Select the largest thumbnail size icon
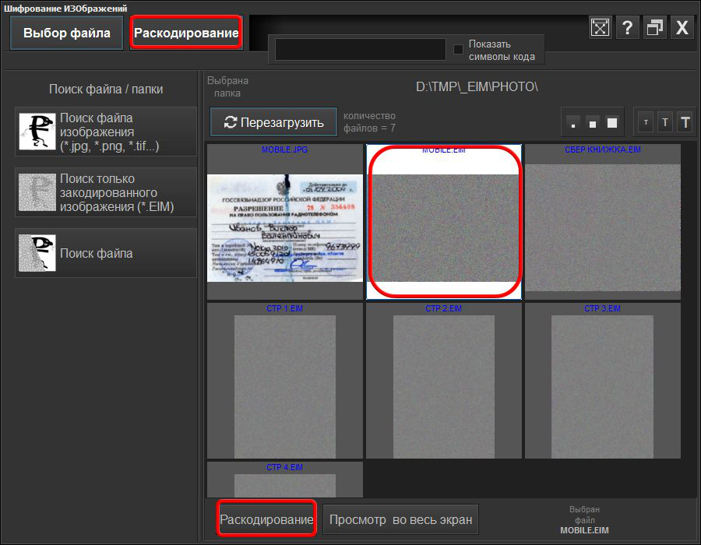 click(x=612, y=122)
